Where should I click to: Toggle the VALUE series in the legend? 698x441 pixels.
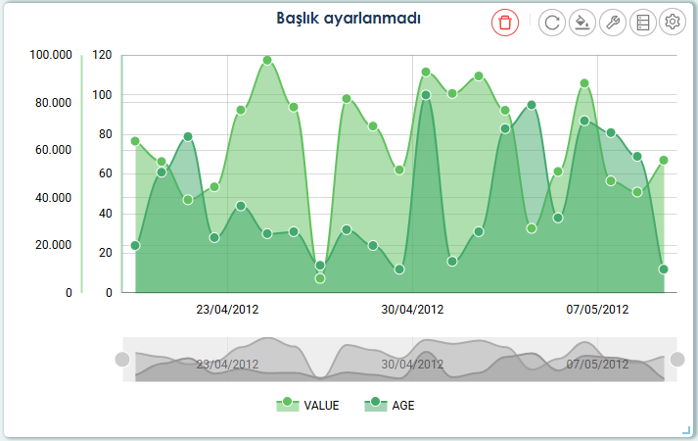pyautogui.click(x=307, y=405)
